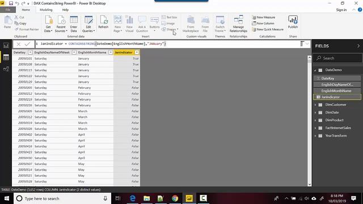Viewport: 363px width, 204px height.
Task: Click Format Painter
Action: point(27,29)
